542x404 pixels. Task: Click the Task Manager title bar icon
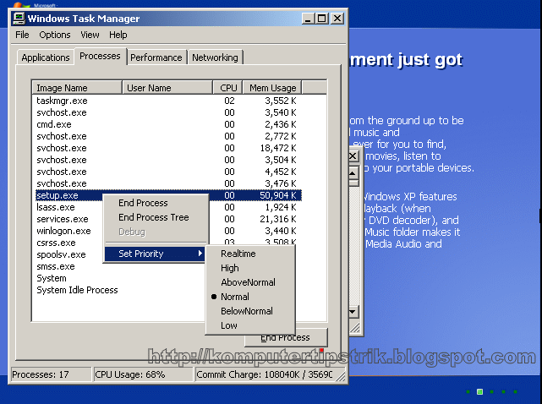[x=19, y=19]
